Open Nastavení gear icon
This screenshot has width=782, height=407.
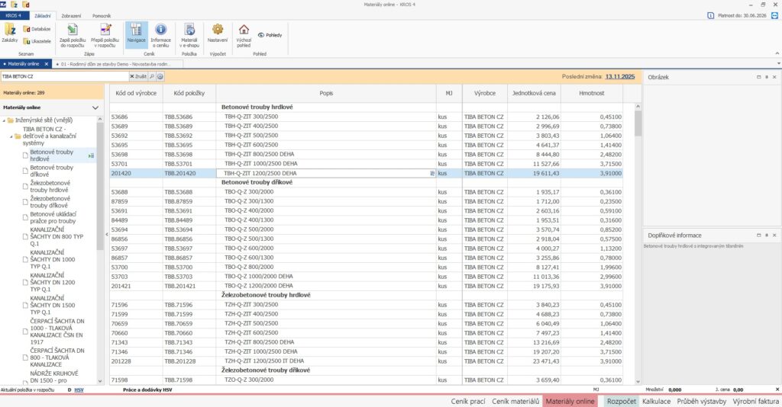(218, 30)
